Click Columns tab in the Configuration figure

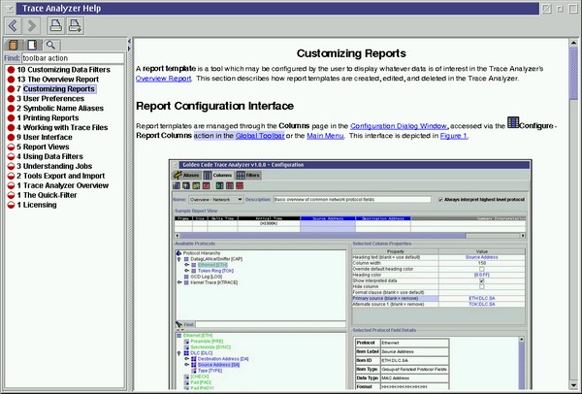(x=218, y=176)
